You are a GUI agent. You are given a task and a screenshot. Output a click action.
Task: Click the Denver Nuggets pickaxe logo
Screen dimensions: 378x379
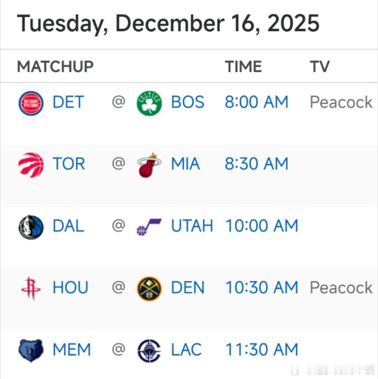click(149, 289)
